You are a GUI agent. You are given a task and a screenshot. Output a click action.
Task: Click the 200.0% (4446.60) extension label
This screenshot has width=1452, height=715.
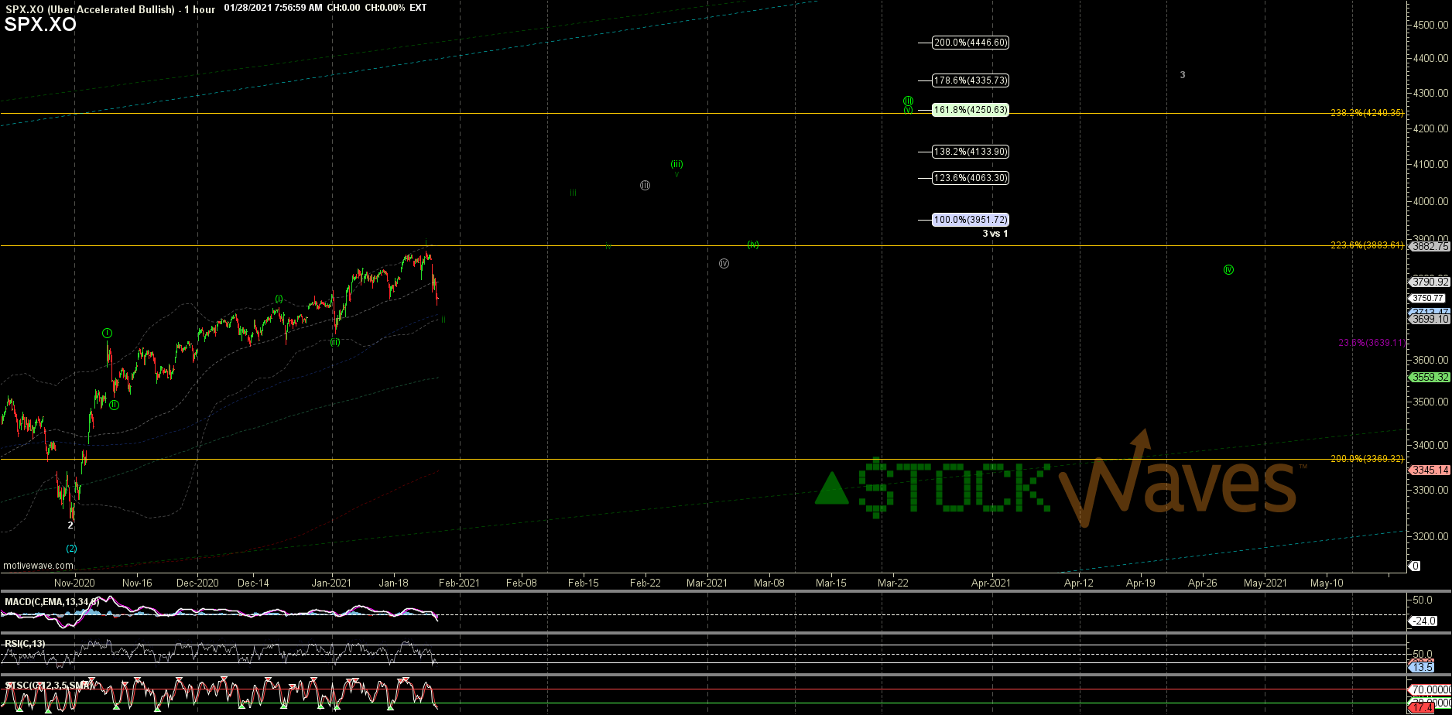tap(971, 43)
